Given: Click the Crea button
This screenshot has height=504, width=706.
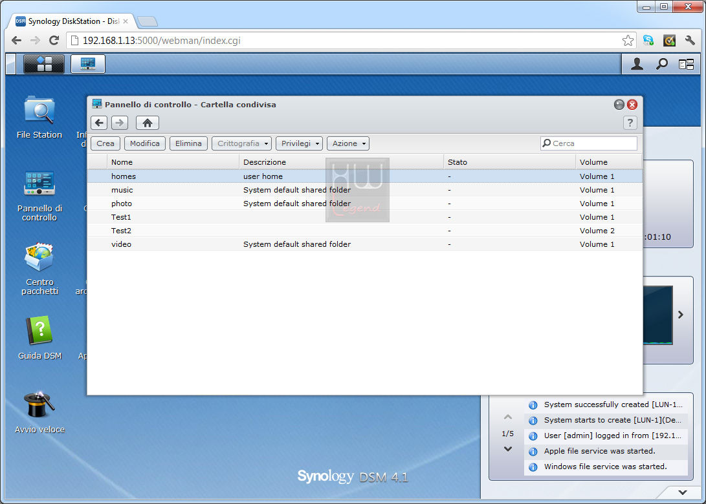Looking at the screenshot, I should click(105, 143).
